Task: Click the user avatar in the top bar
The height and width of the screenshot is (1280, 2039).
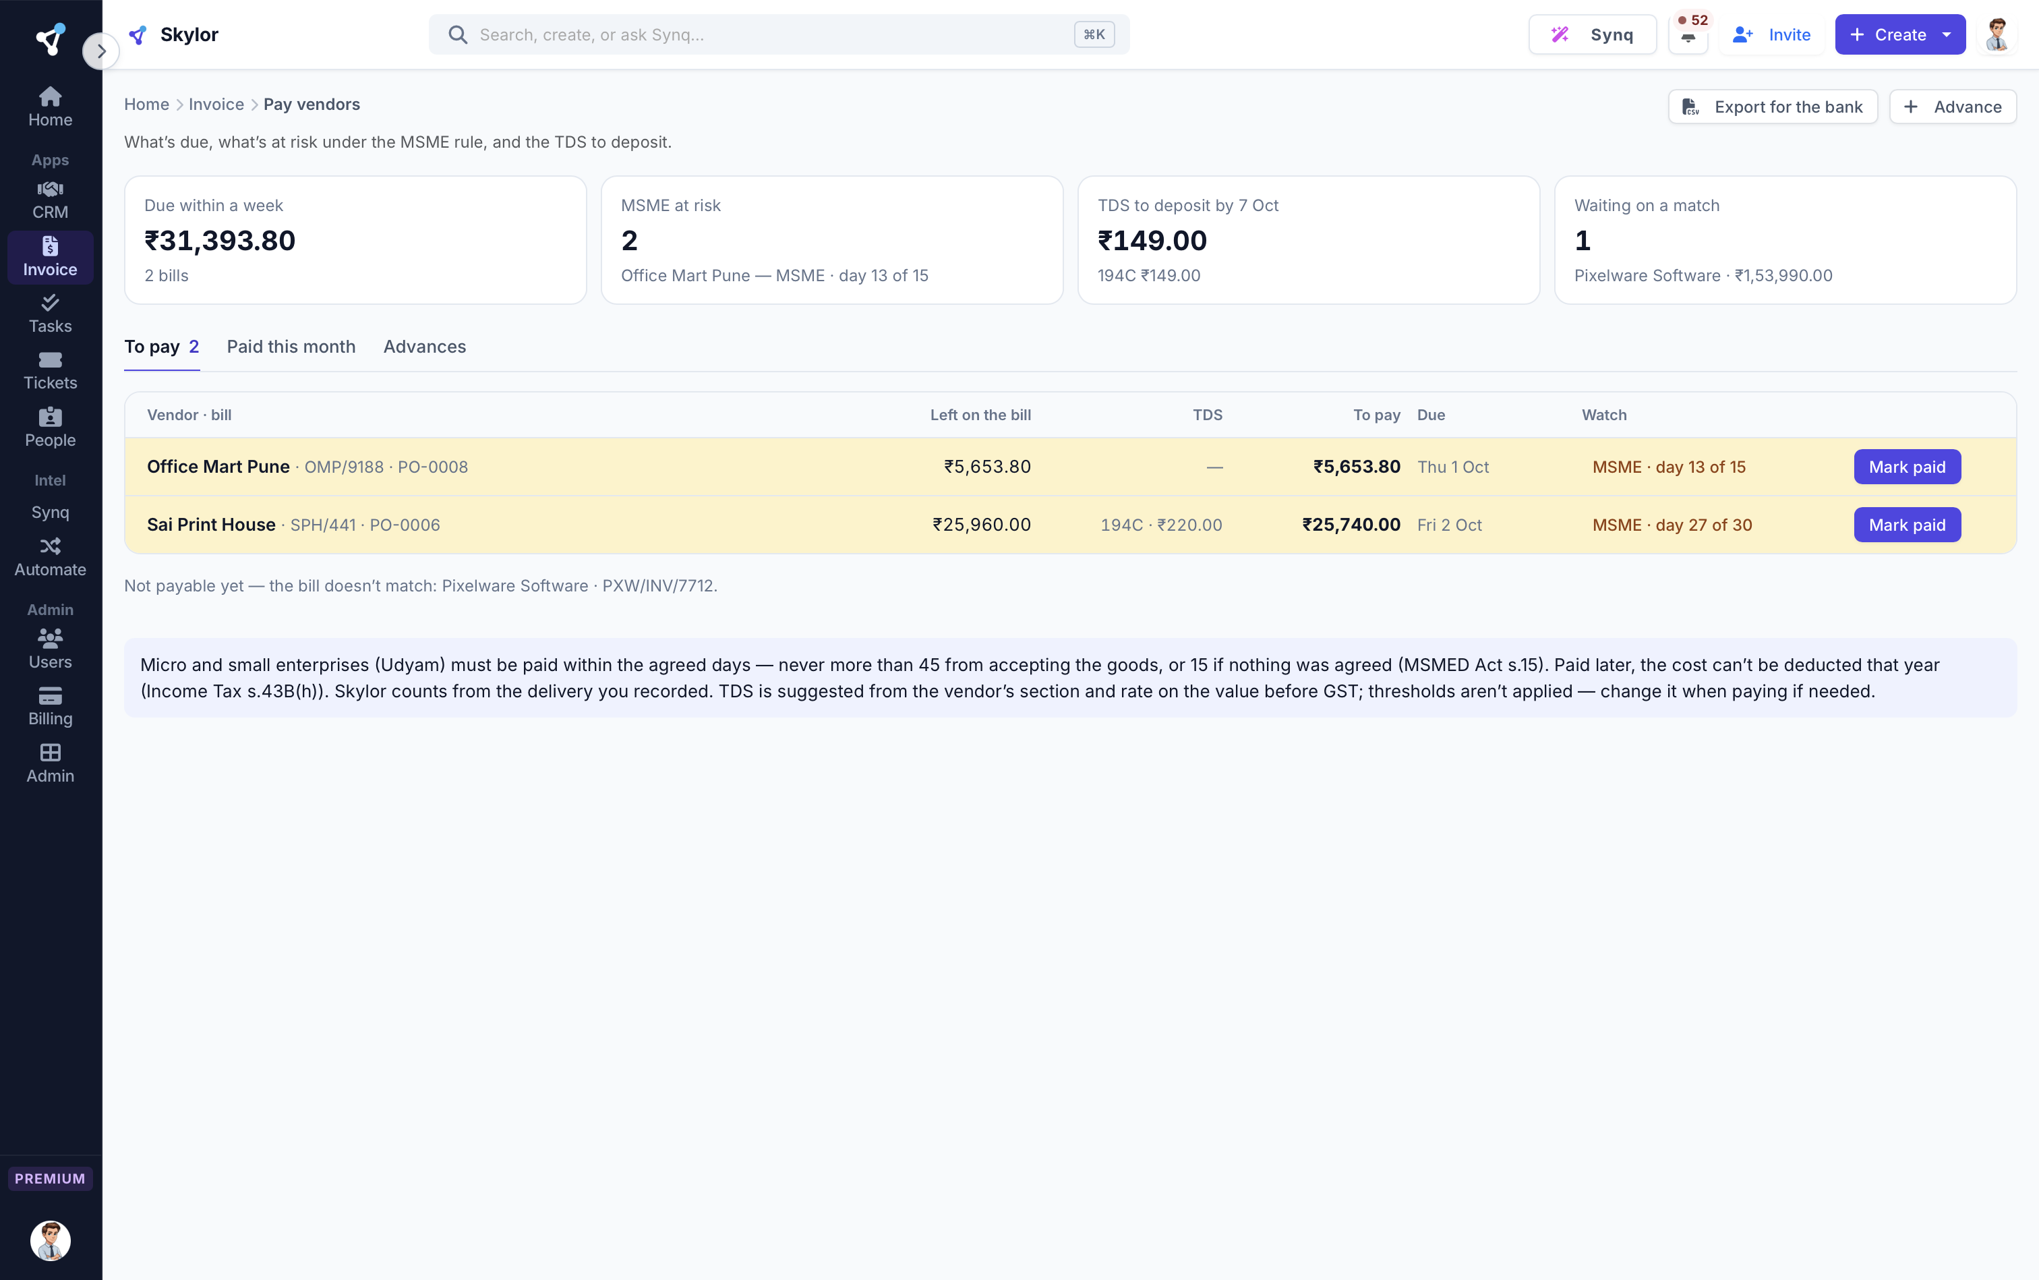Action: pyautogui.click(x=1997, y=34)
